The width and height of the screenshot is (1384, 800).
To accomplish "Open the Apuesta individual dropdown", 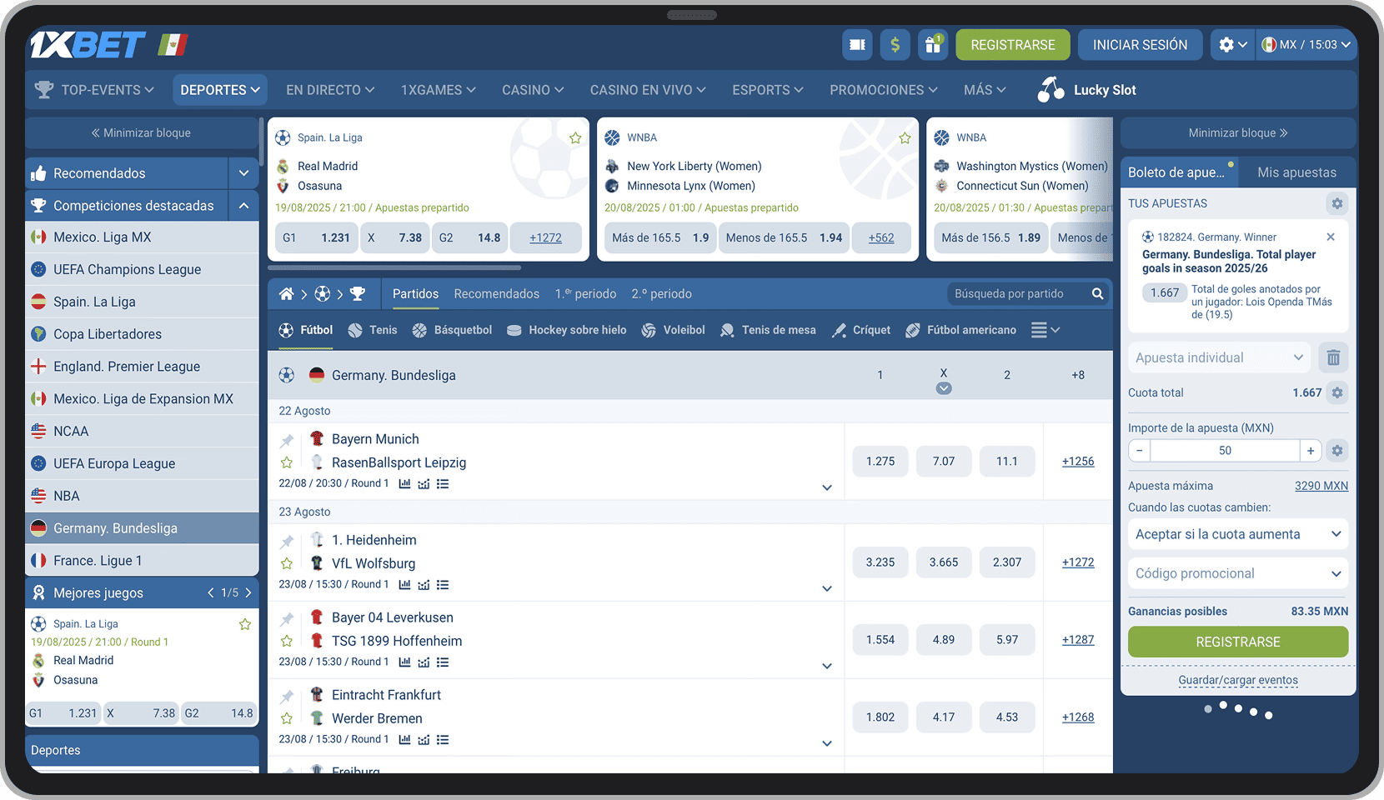I will 1219,357.
